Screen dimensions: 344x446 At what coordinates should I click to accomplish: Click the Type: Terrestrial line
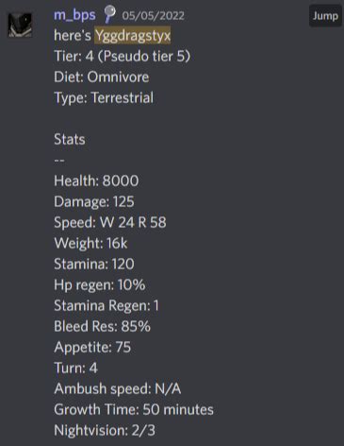(104, 98)
